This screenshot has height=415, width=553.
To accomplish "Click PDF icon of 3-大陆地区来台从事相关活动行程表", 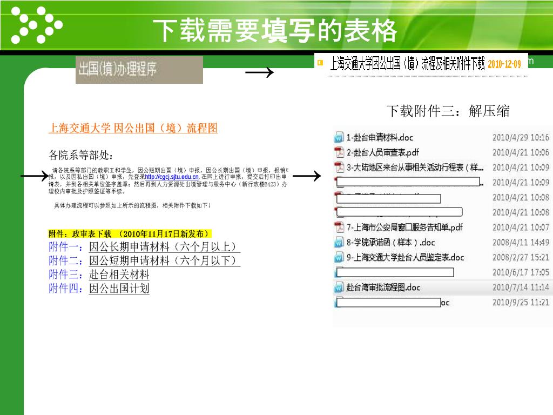I will pos(339,168).
